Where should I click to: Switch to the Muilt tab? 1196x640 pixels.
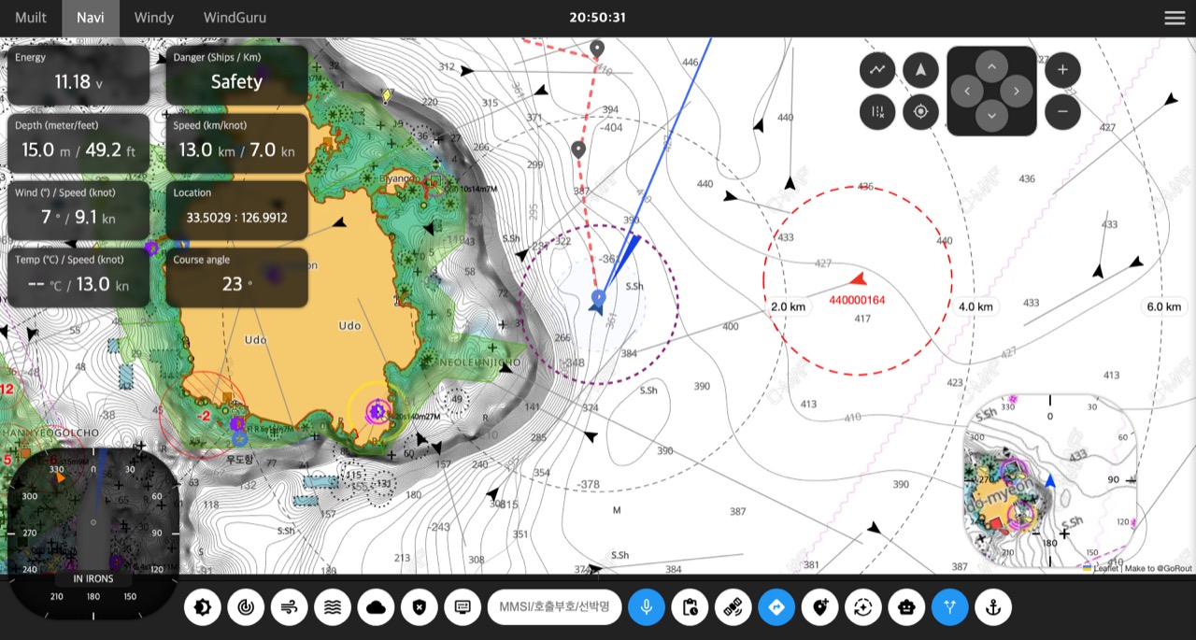[x=31, y=18]
